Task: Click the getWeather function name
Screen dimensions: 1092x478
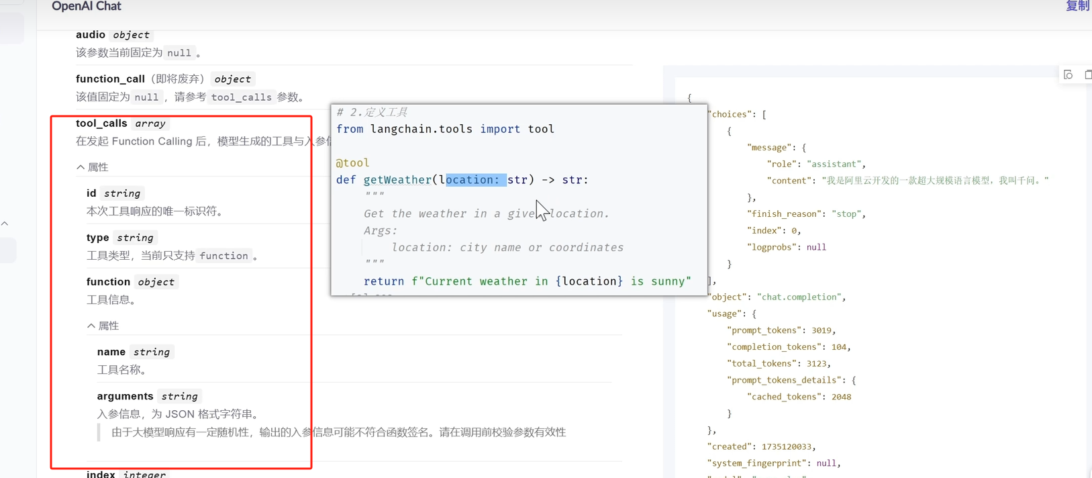Action: (x=397, y=180)
